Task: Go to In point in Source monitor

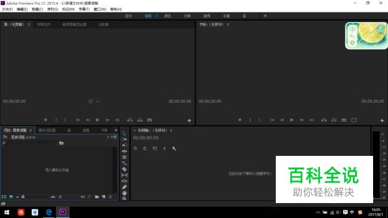Action: click(x=78, y=120)
